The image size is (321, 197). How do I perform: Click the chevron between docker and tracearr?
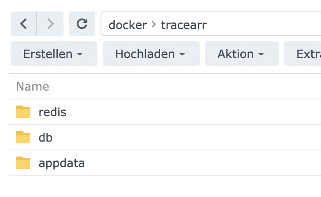tap(154, 25)
